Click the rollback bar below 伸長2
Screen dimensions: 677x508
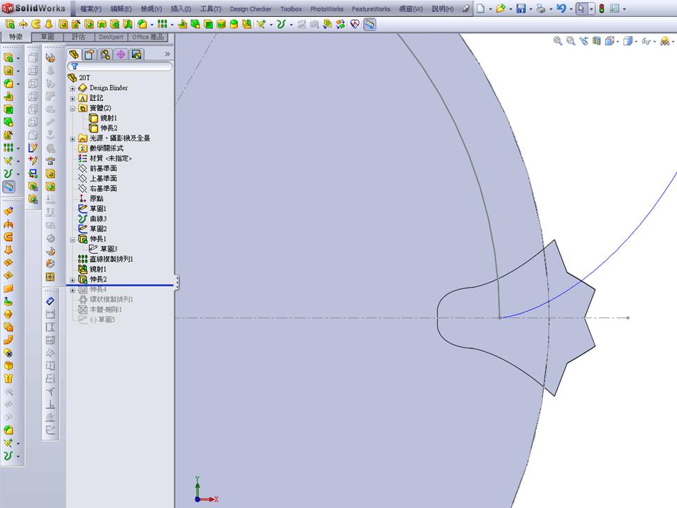click(120, 285)
